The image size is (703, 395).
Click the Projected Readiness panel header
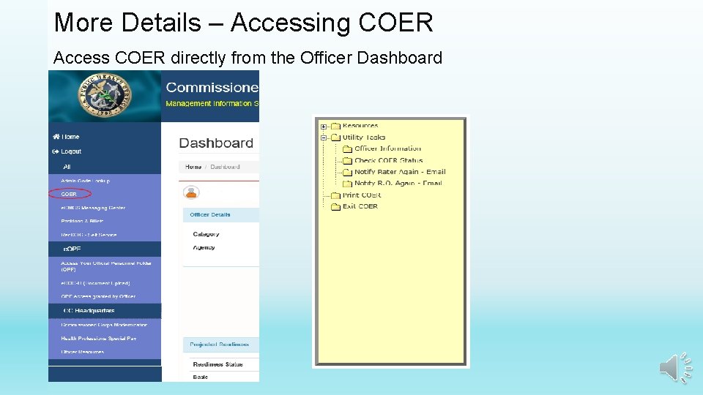(221, 345)
